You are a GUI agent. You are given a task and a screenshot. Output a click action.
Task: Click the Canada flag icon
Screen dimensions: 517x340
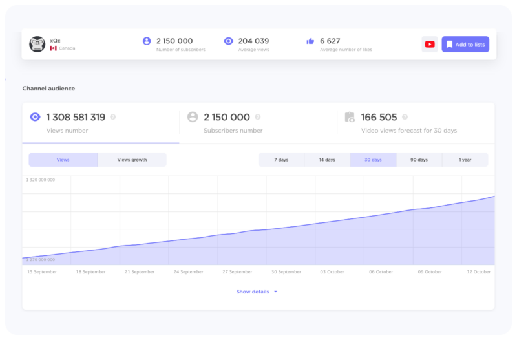point(54,48)
